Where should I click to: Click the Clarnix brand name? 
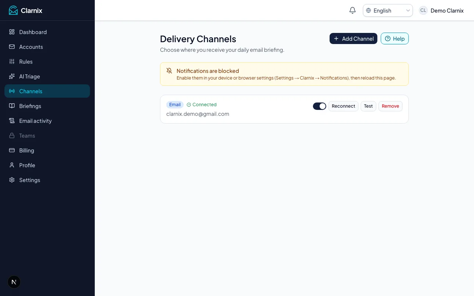coord(31,10)
